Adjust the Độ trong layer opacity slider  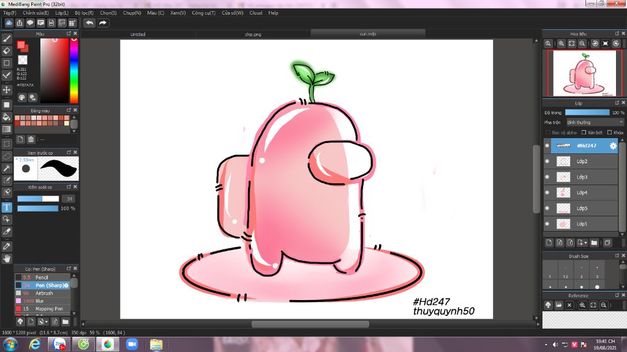587,112
